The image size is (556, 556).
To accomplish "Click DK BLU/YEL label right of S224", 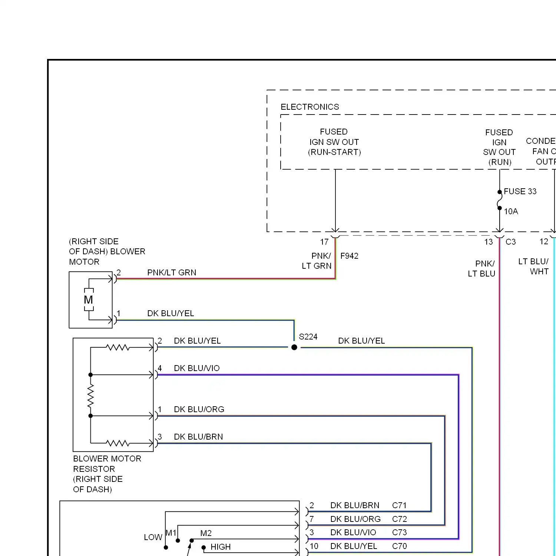I will coord(361,341).
